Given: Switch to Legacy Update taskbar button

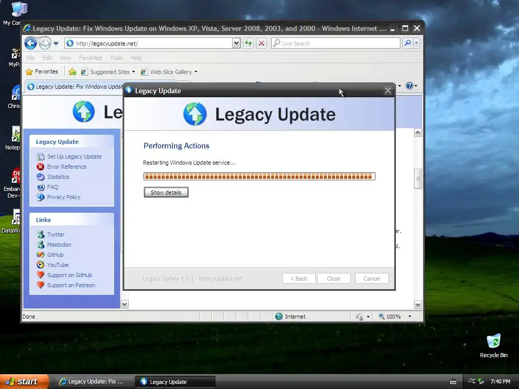Looking at the screenshot, I should [175, 382].
